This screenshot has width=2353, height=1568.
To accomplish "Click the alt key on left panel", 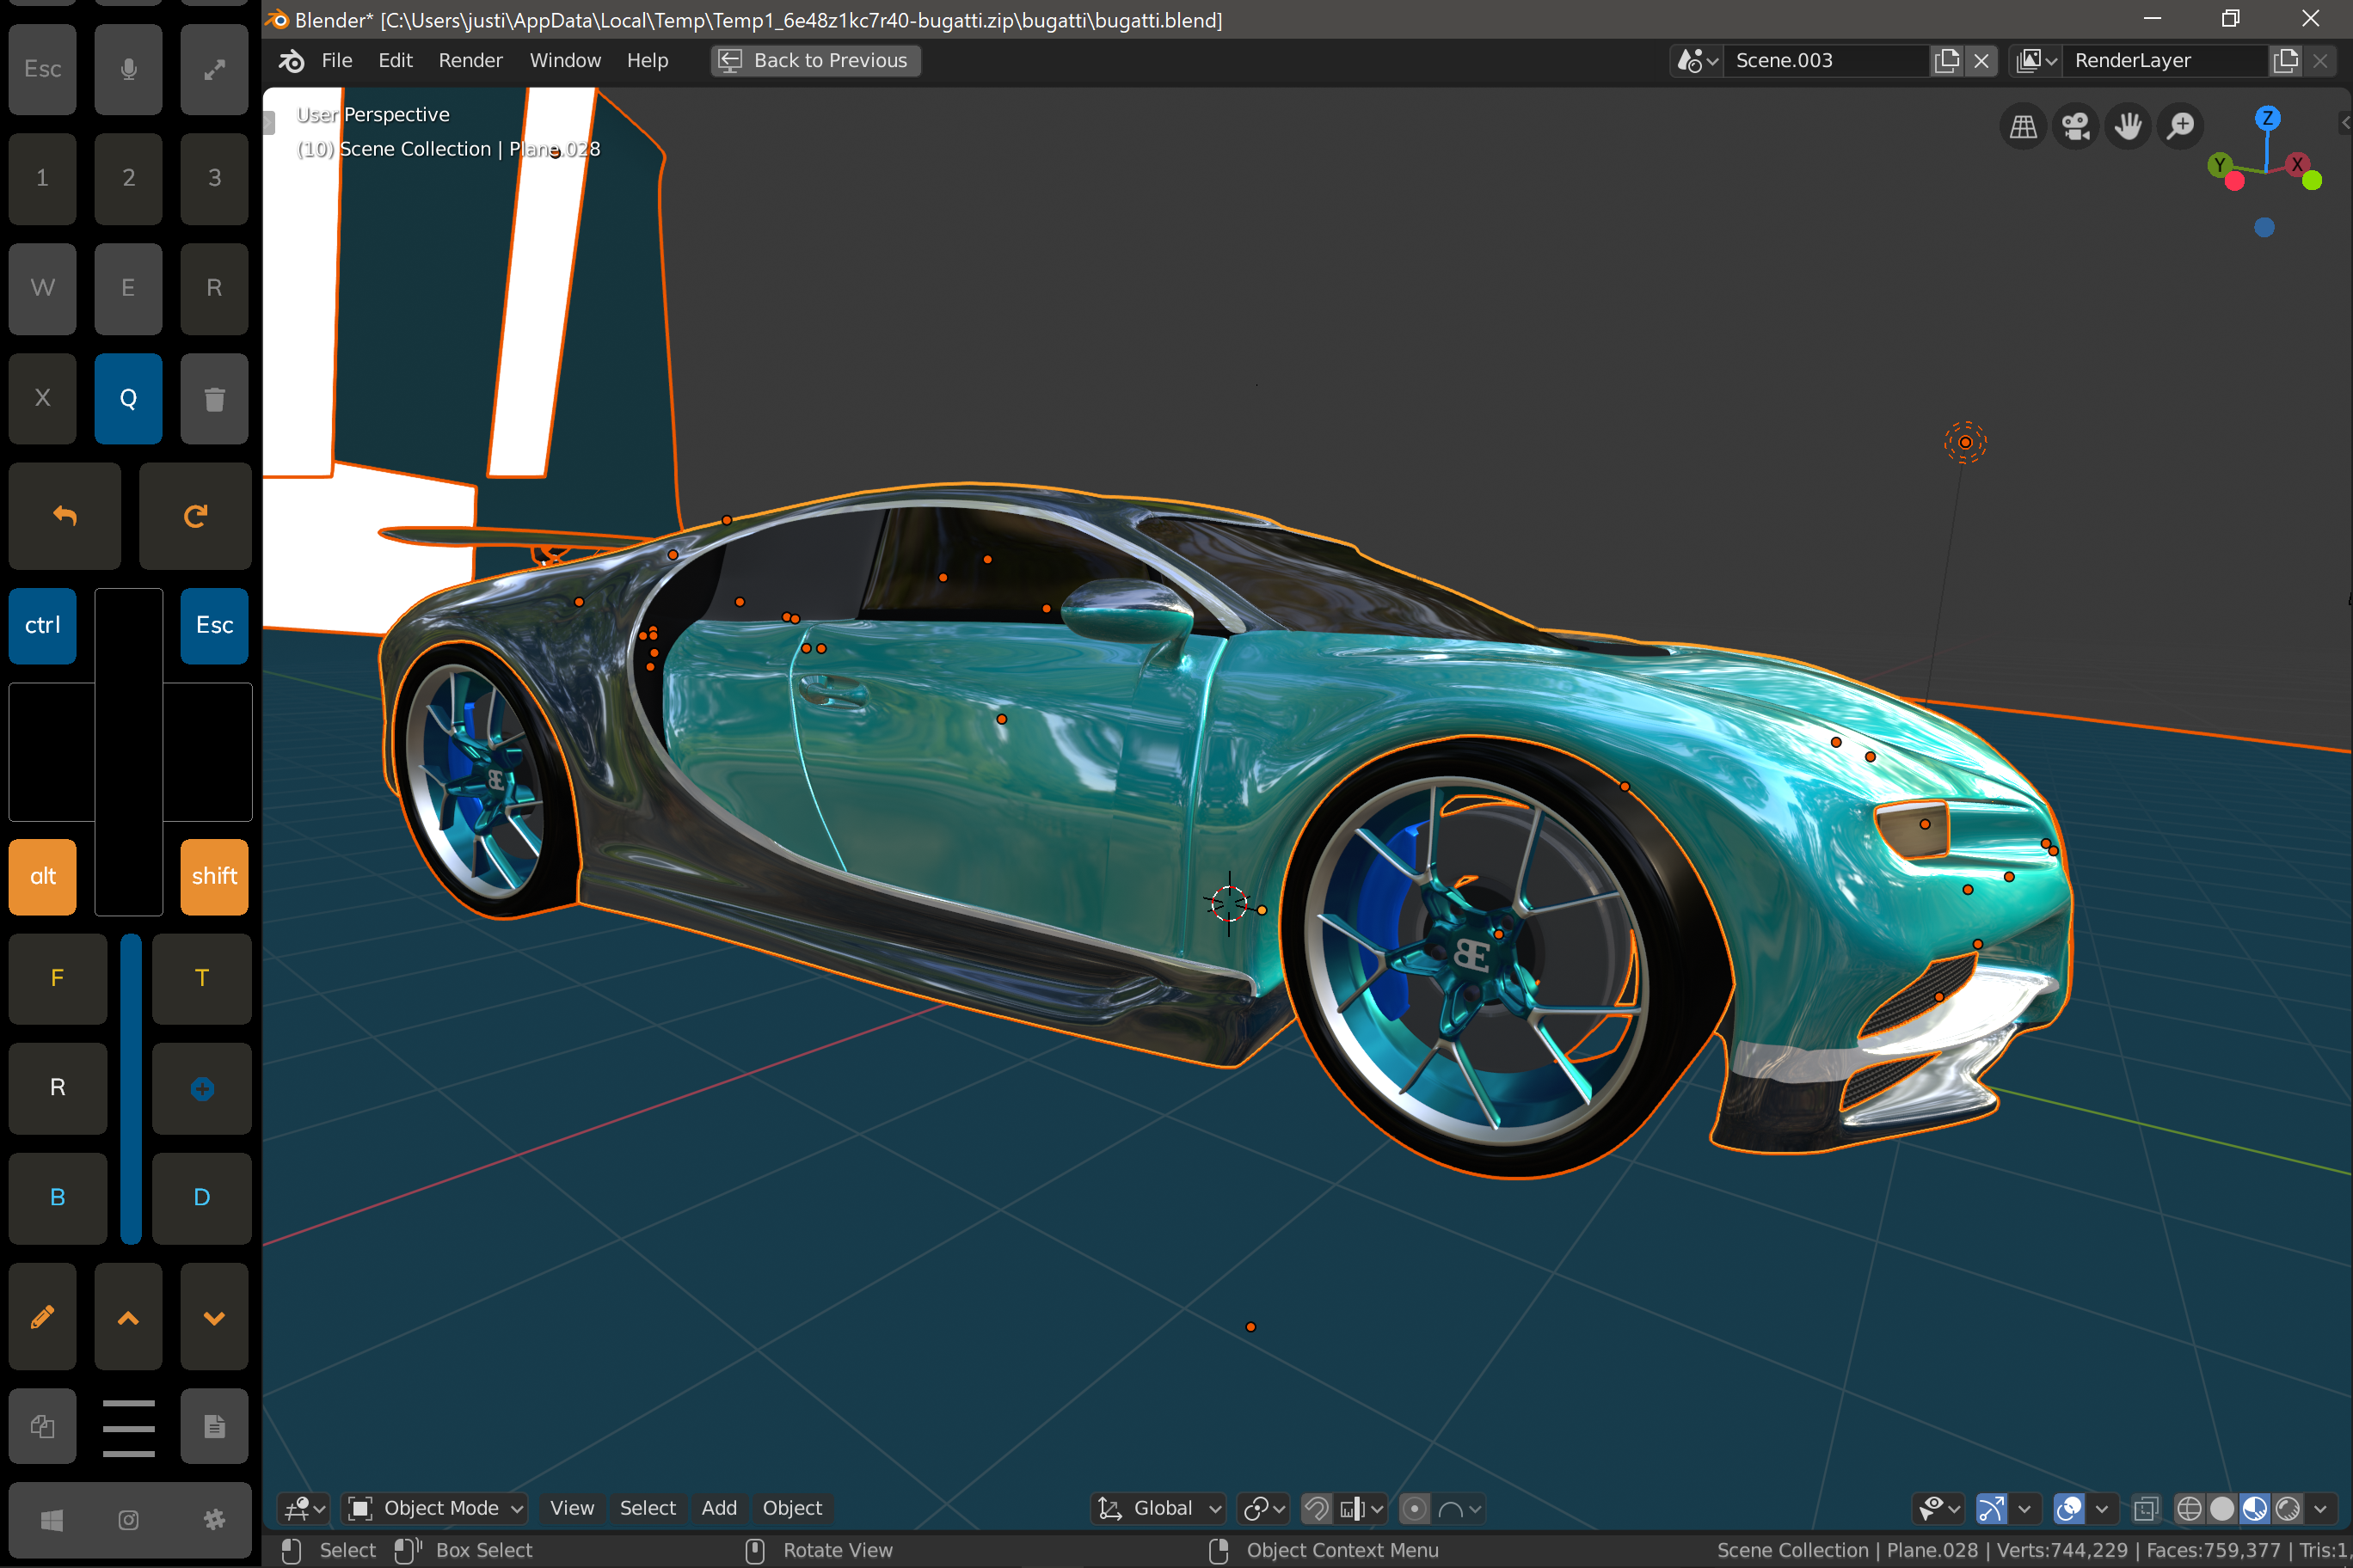I will [x=42, y=876].
